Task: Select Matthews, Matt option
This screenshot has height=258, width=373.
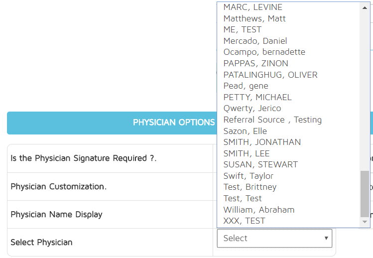Action: [254, 18]
